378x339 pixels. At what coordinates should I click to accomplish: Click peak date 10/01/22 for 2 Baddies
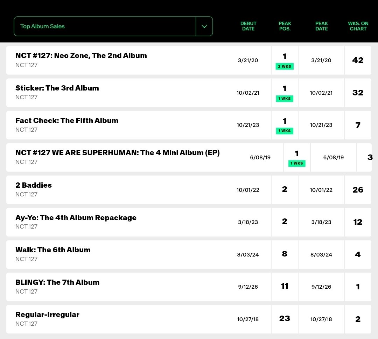pos(321,190)
